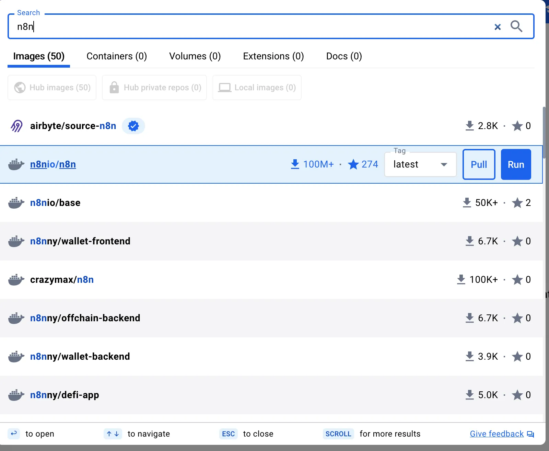Click the 100K+ download count for crazymax/n8n
The height and width of the screenshot is (451, 549).
coord(483,280)
